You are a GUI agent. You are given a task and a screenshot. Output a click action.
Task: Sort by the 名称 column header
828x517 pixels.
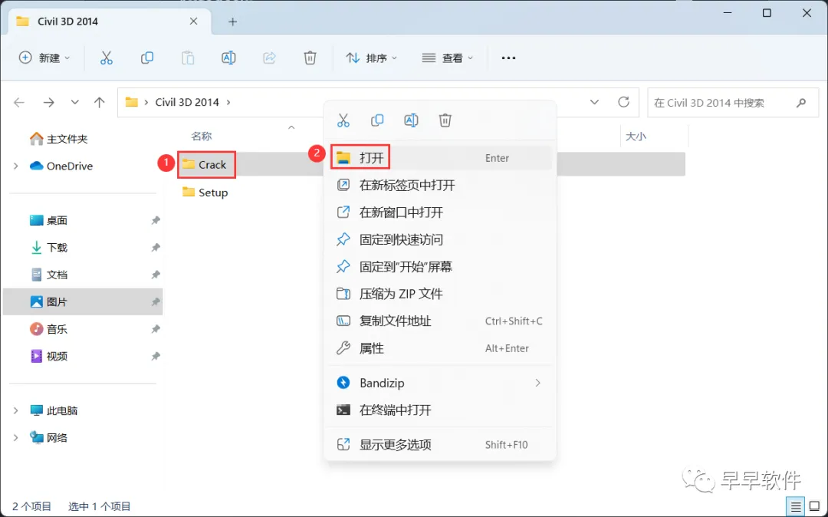(x=201, y=137)
